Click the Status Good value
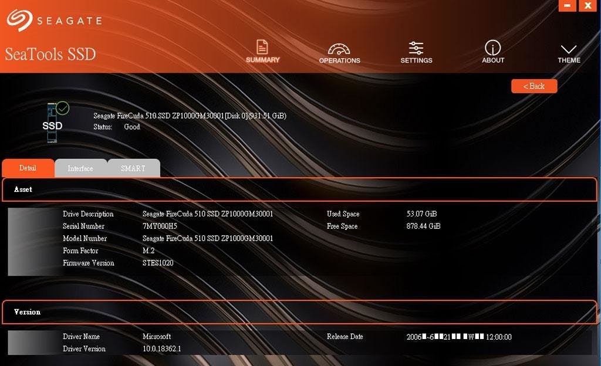The image size is (601, 366). pyautogui.click(x=132, y=127)
